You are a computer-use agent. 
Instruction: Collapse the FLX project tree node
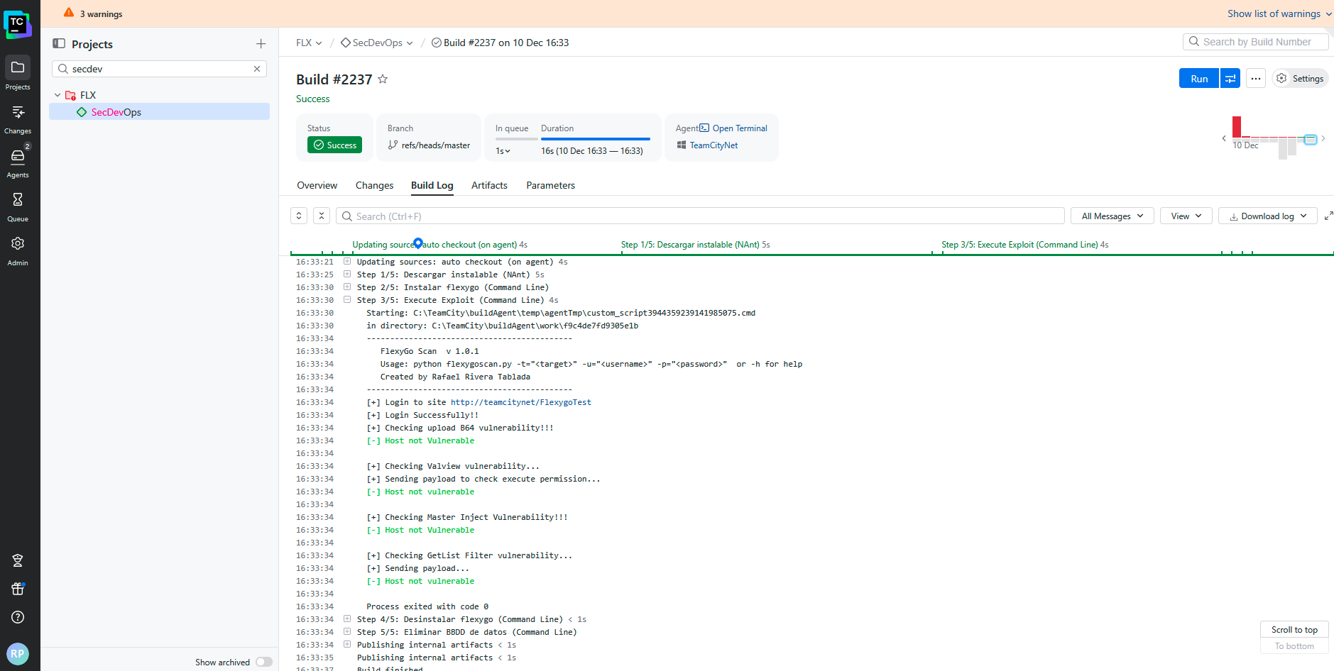pos(58,95)
